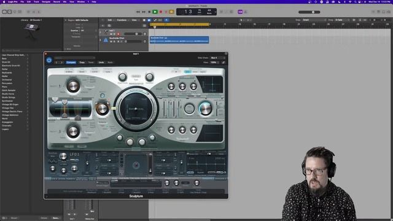Click Save button at Library bottom
The image size is (393, 221).
tap(56, 218)
